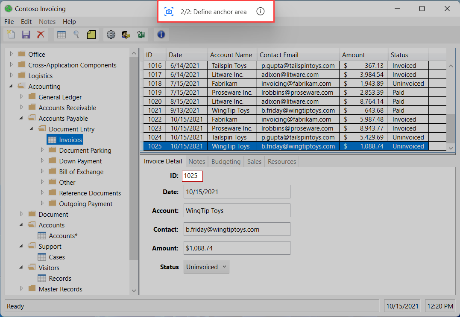
Task: Open settings with the gear icon
Action: [x=111, y=35]
